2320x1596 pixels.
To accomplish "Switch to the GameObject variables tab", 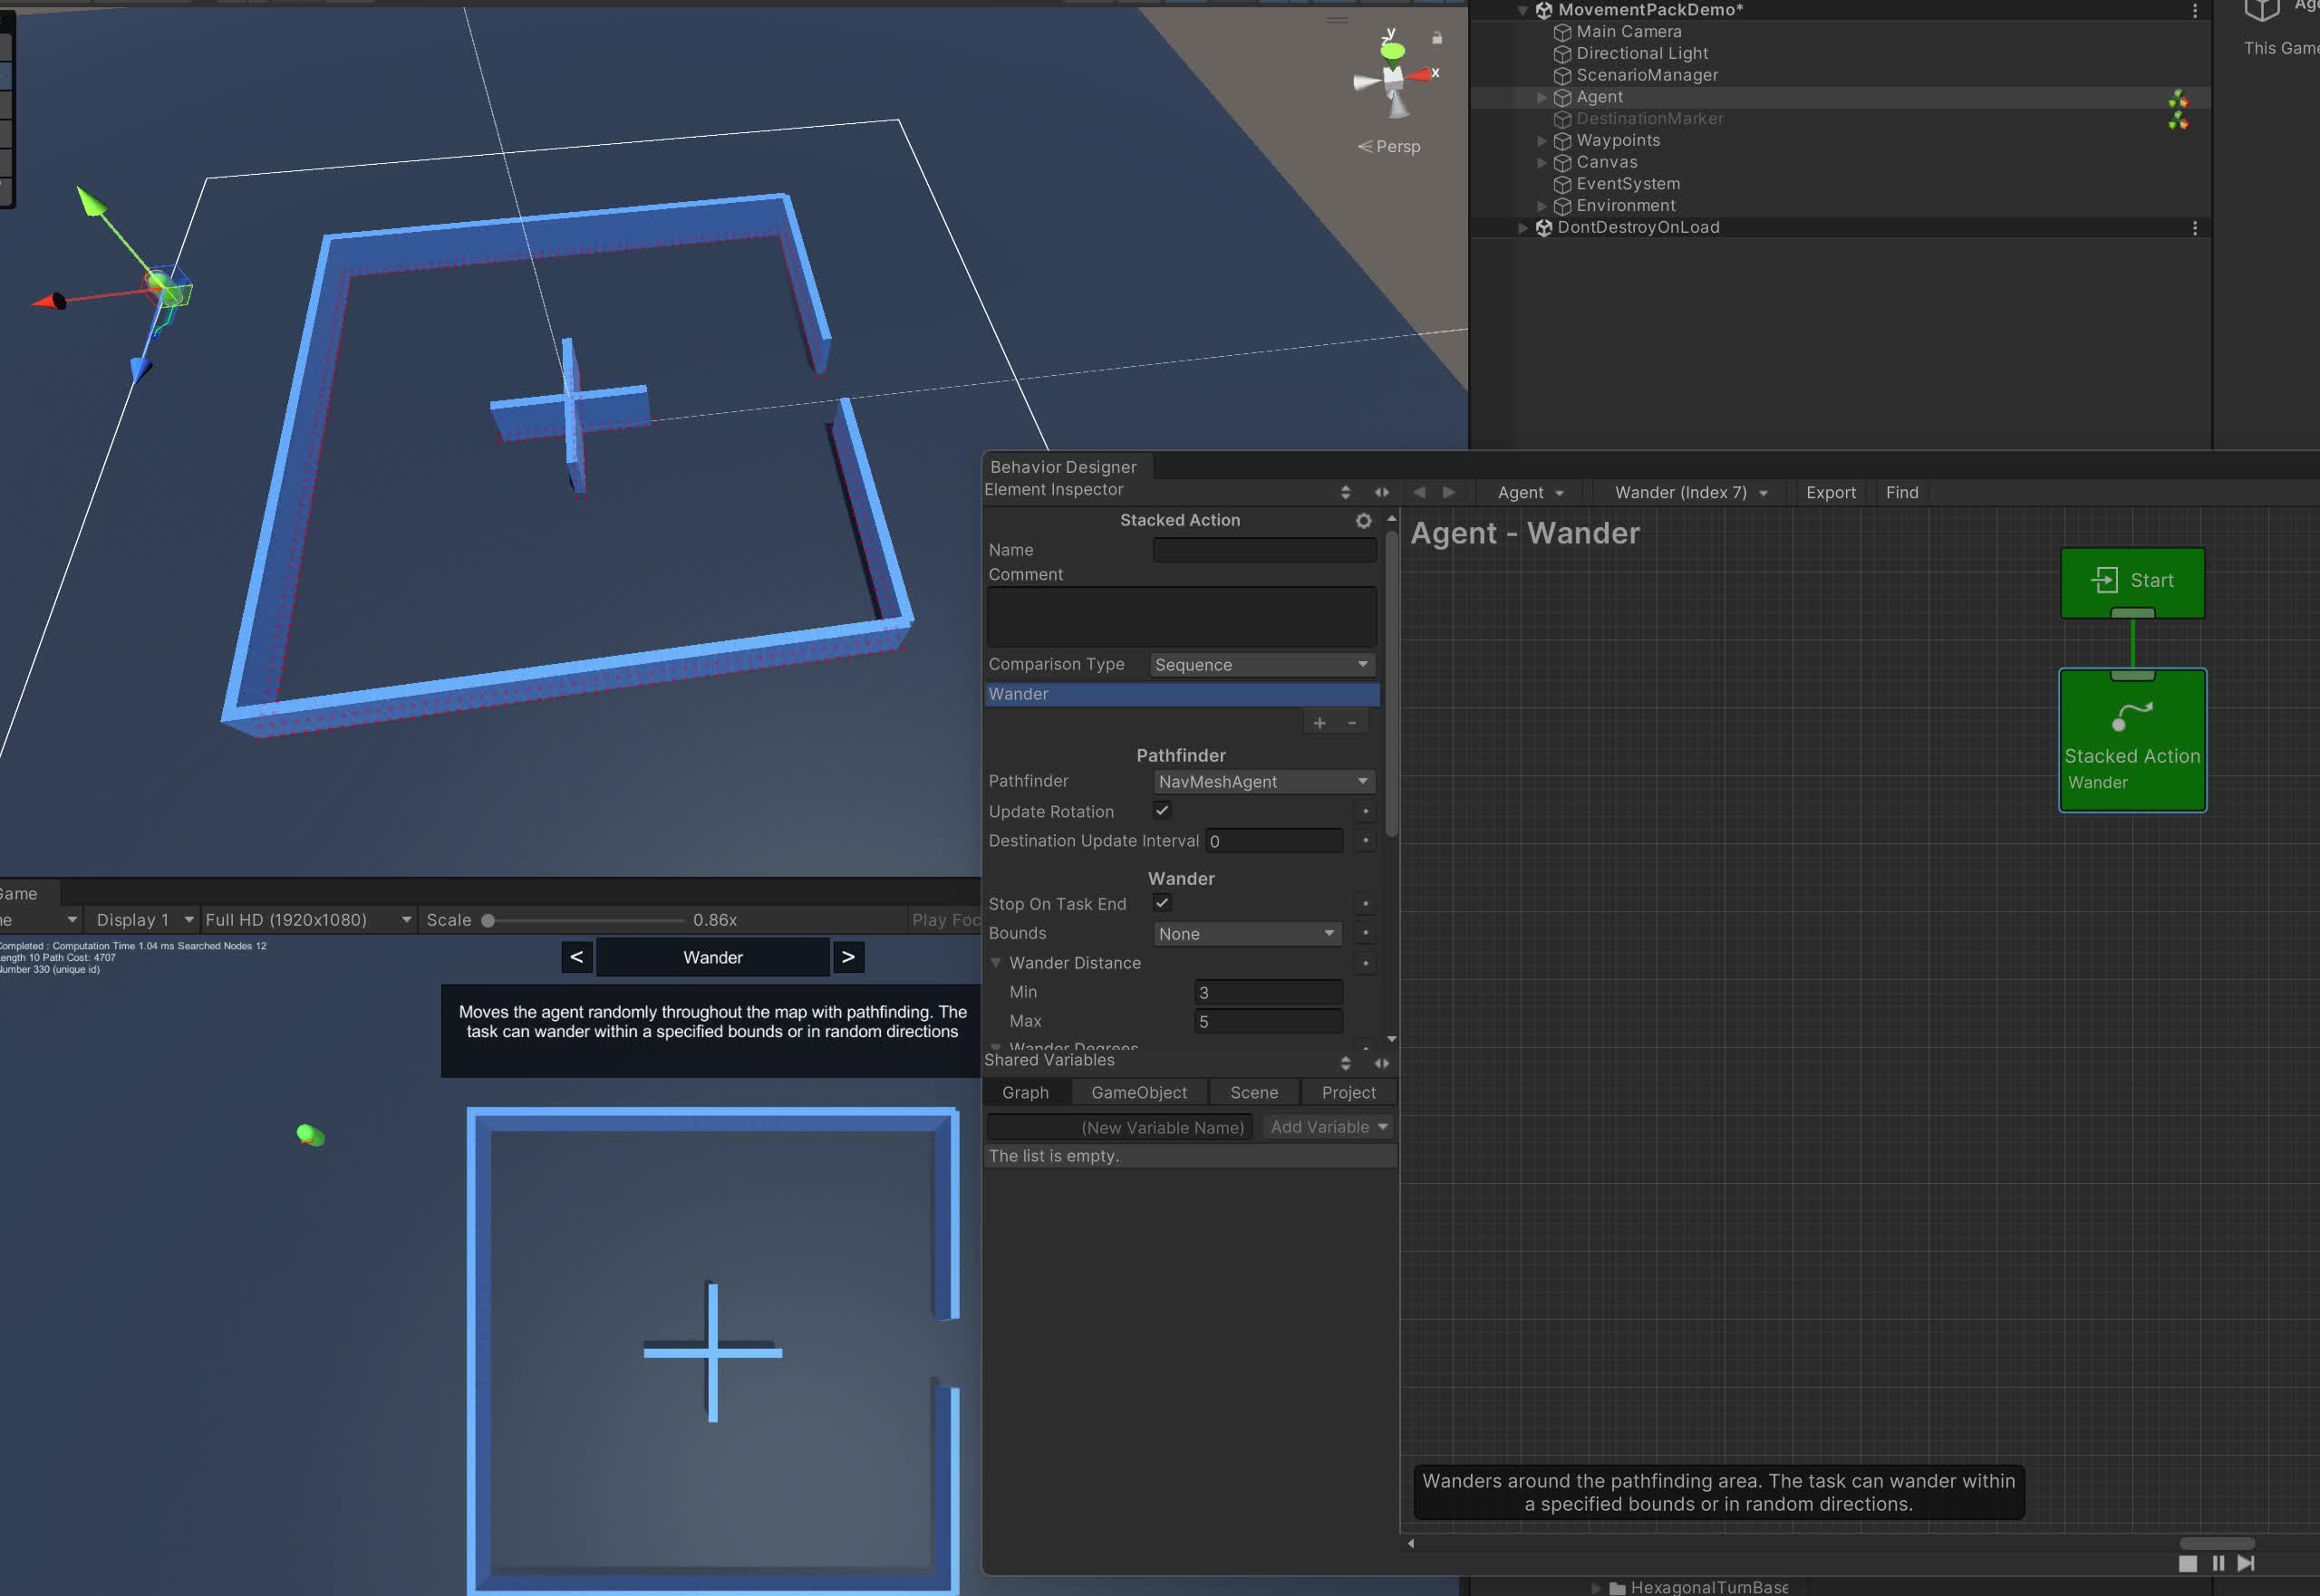I will pos(1138,1092).
